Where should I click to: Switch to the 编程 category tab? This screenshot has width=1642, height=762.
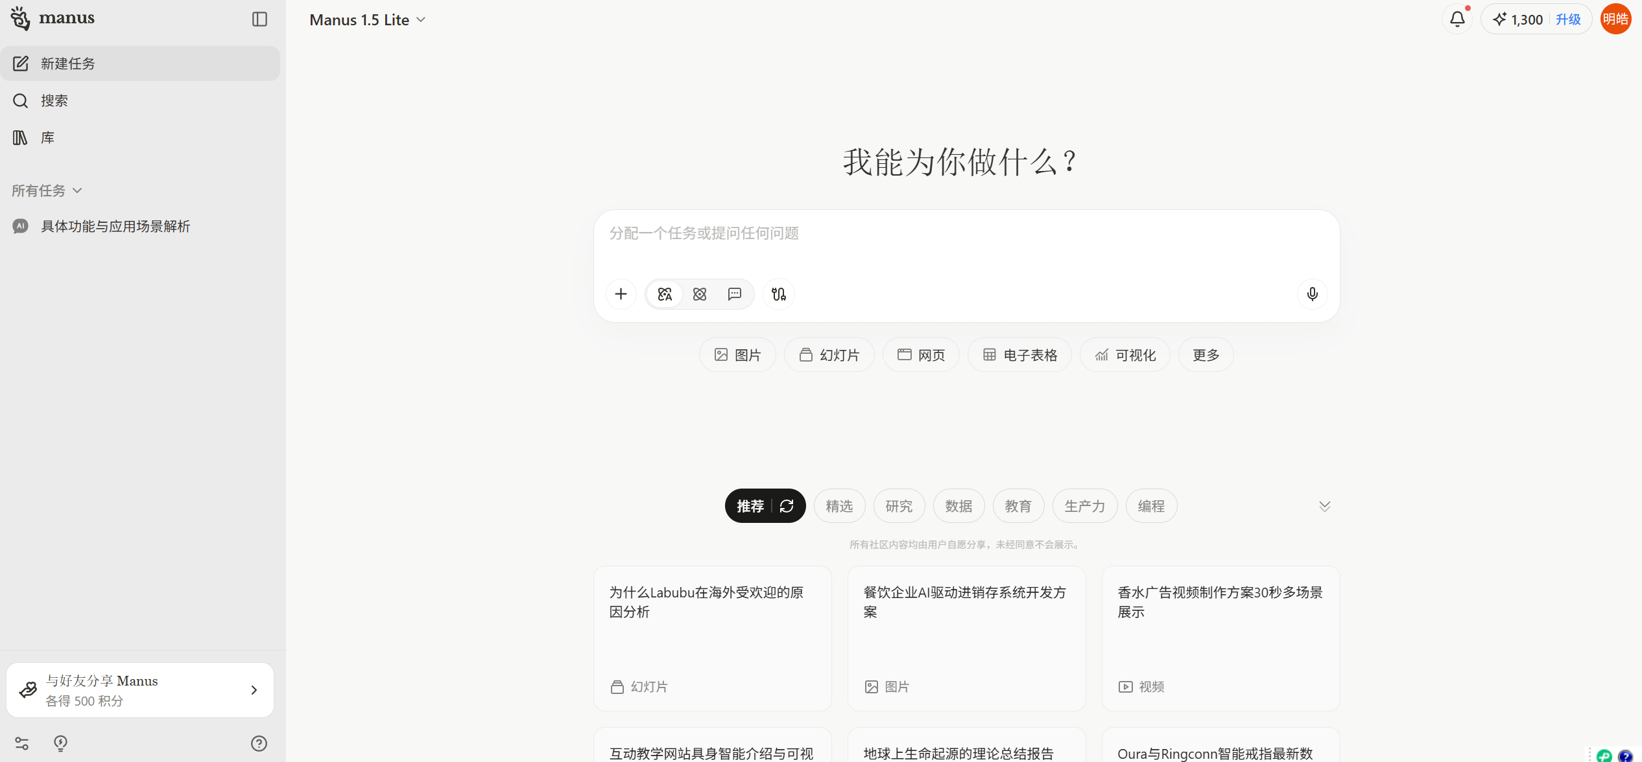pyautogui.click(x=1151, y=505)
